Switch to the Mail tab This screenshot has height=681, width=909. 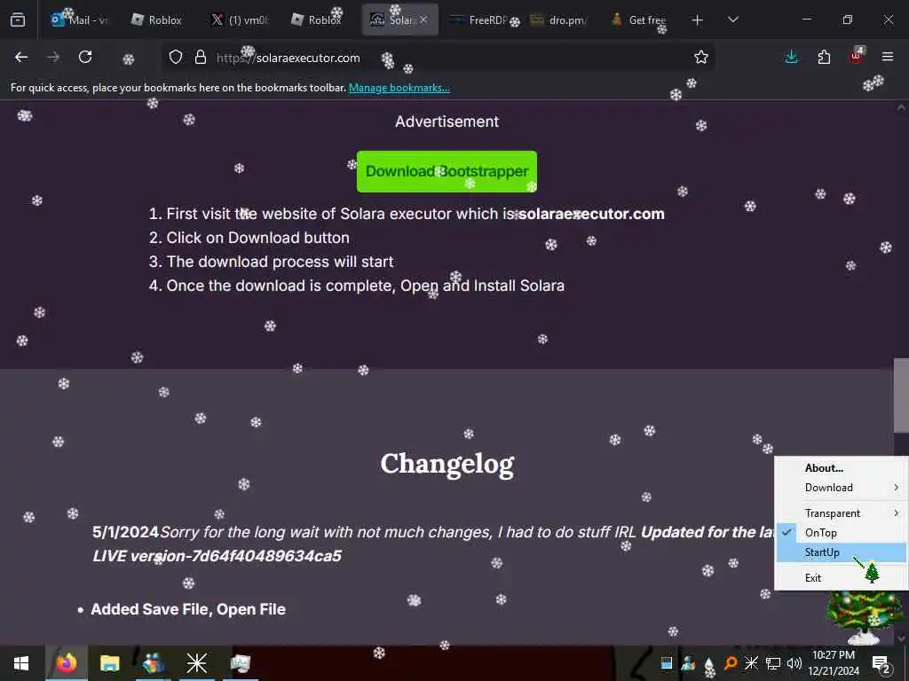[79, 20]
